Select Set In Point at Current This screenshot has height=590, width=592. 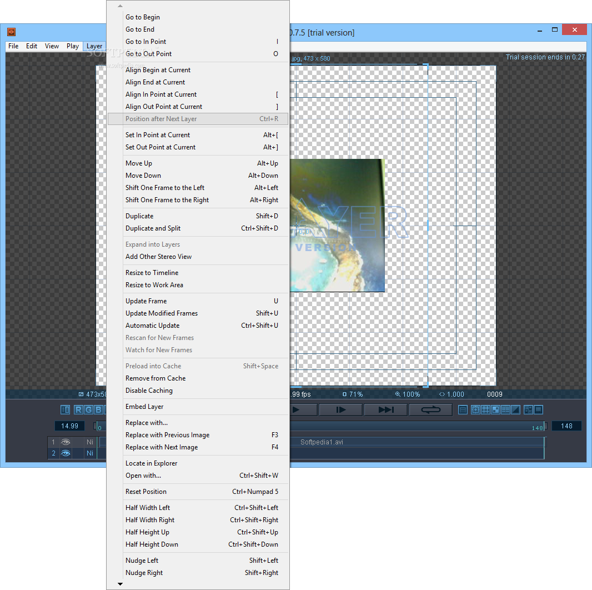(x=198, y=135)
